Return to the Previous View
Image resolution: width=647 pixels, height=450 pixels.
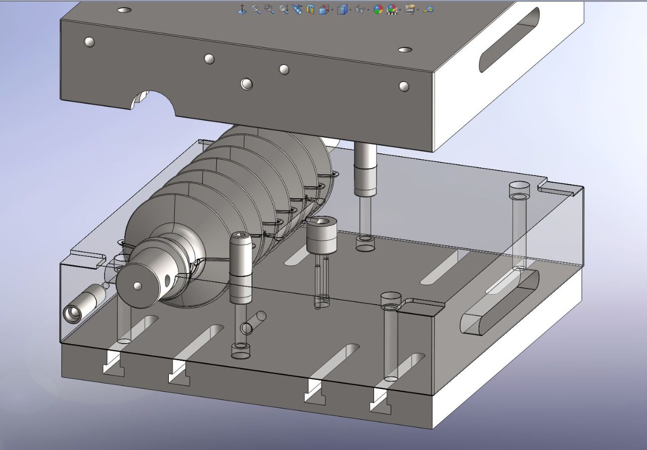(x=297, y=9)
